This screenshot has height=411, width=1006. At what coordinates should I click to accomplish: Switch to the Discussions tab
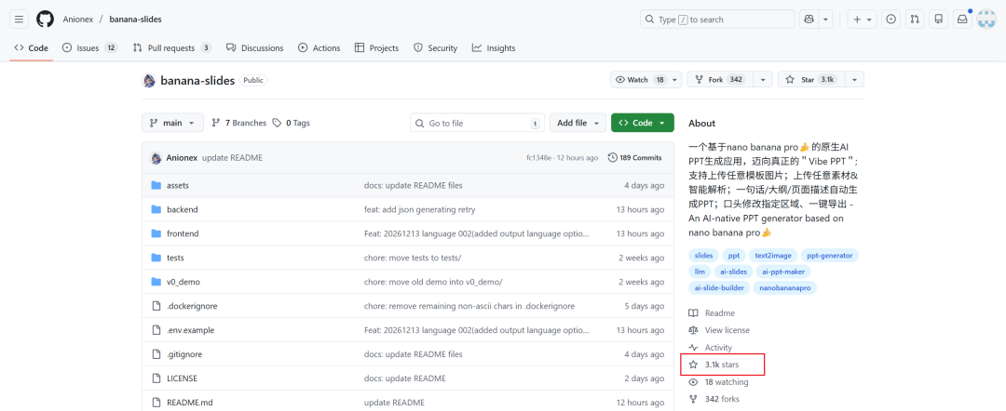[254, 48]
